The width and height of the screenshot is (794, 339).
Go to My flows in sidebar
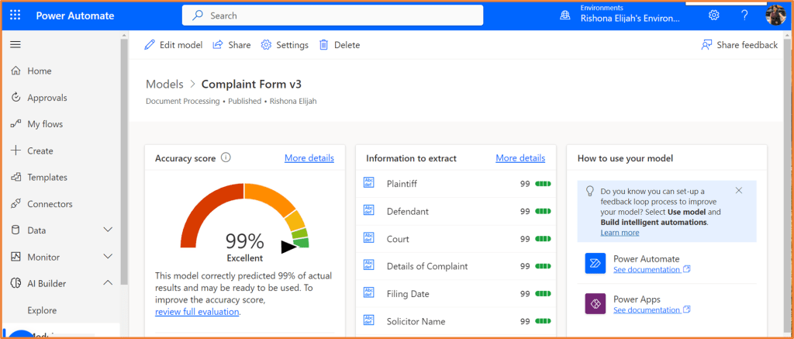point(45,124)
